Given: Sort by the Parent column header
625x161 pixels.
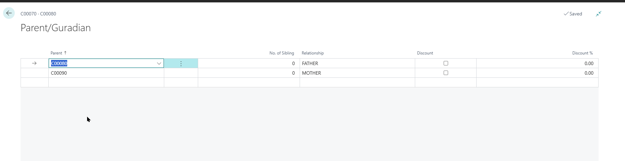Looking at the screenshot, I should (56, 53).
